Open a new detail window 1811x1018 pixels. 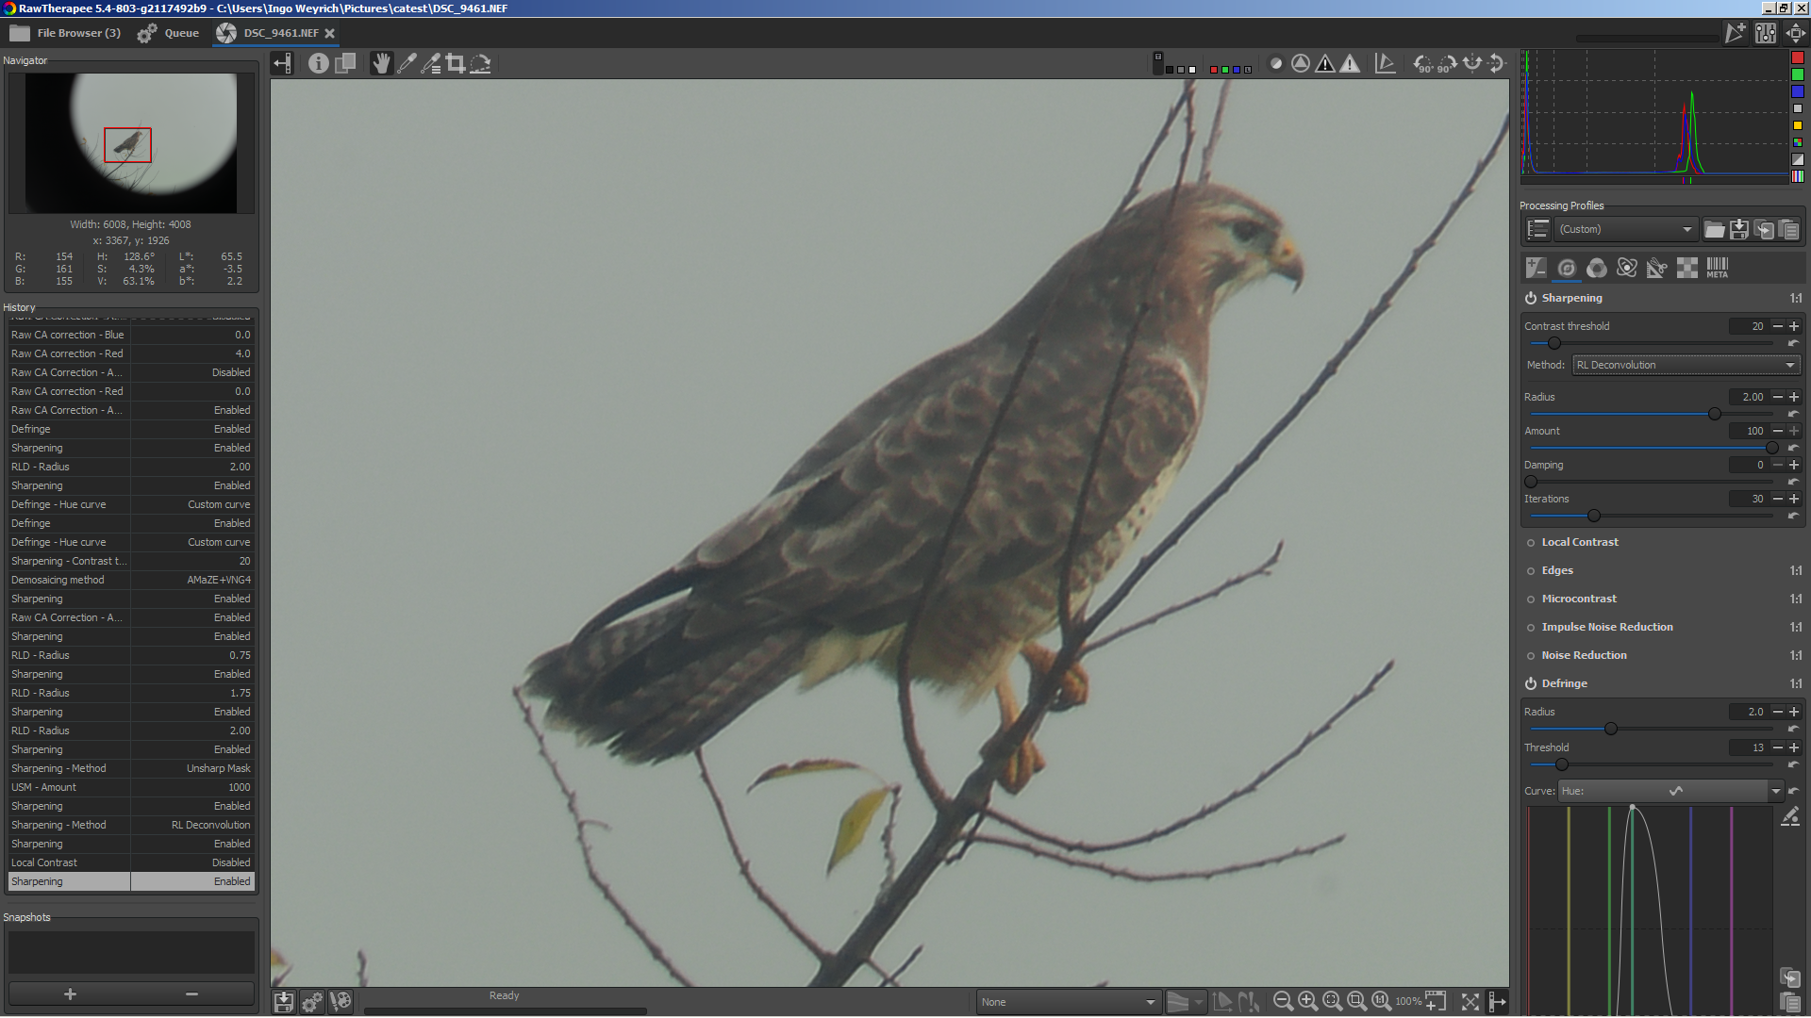point(1436,1001)
